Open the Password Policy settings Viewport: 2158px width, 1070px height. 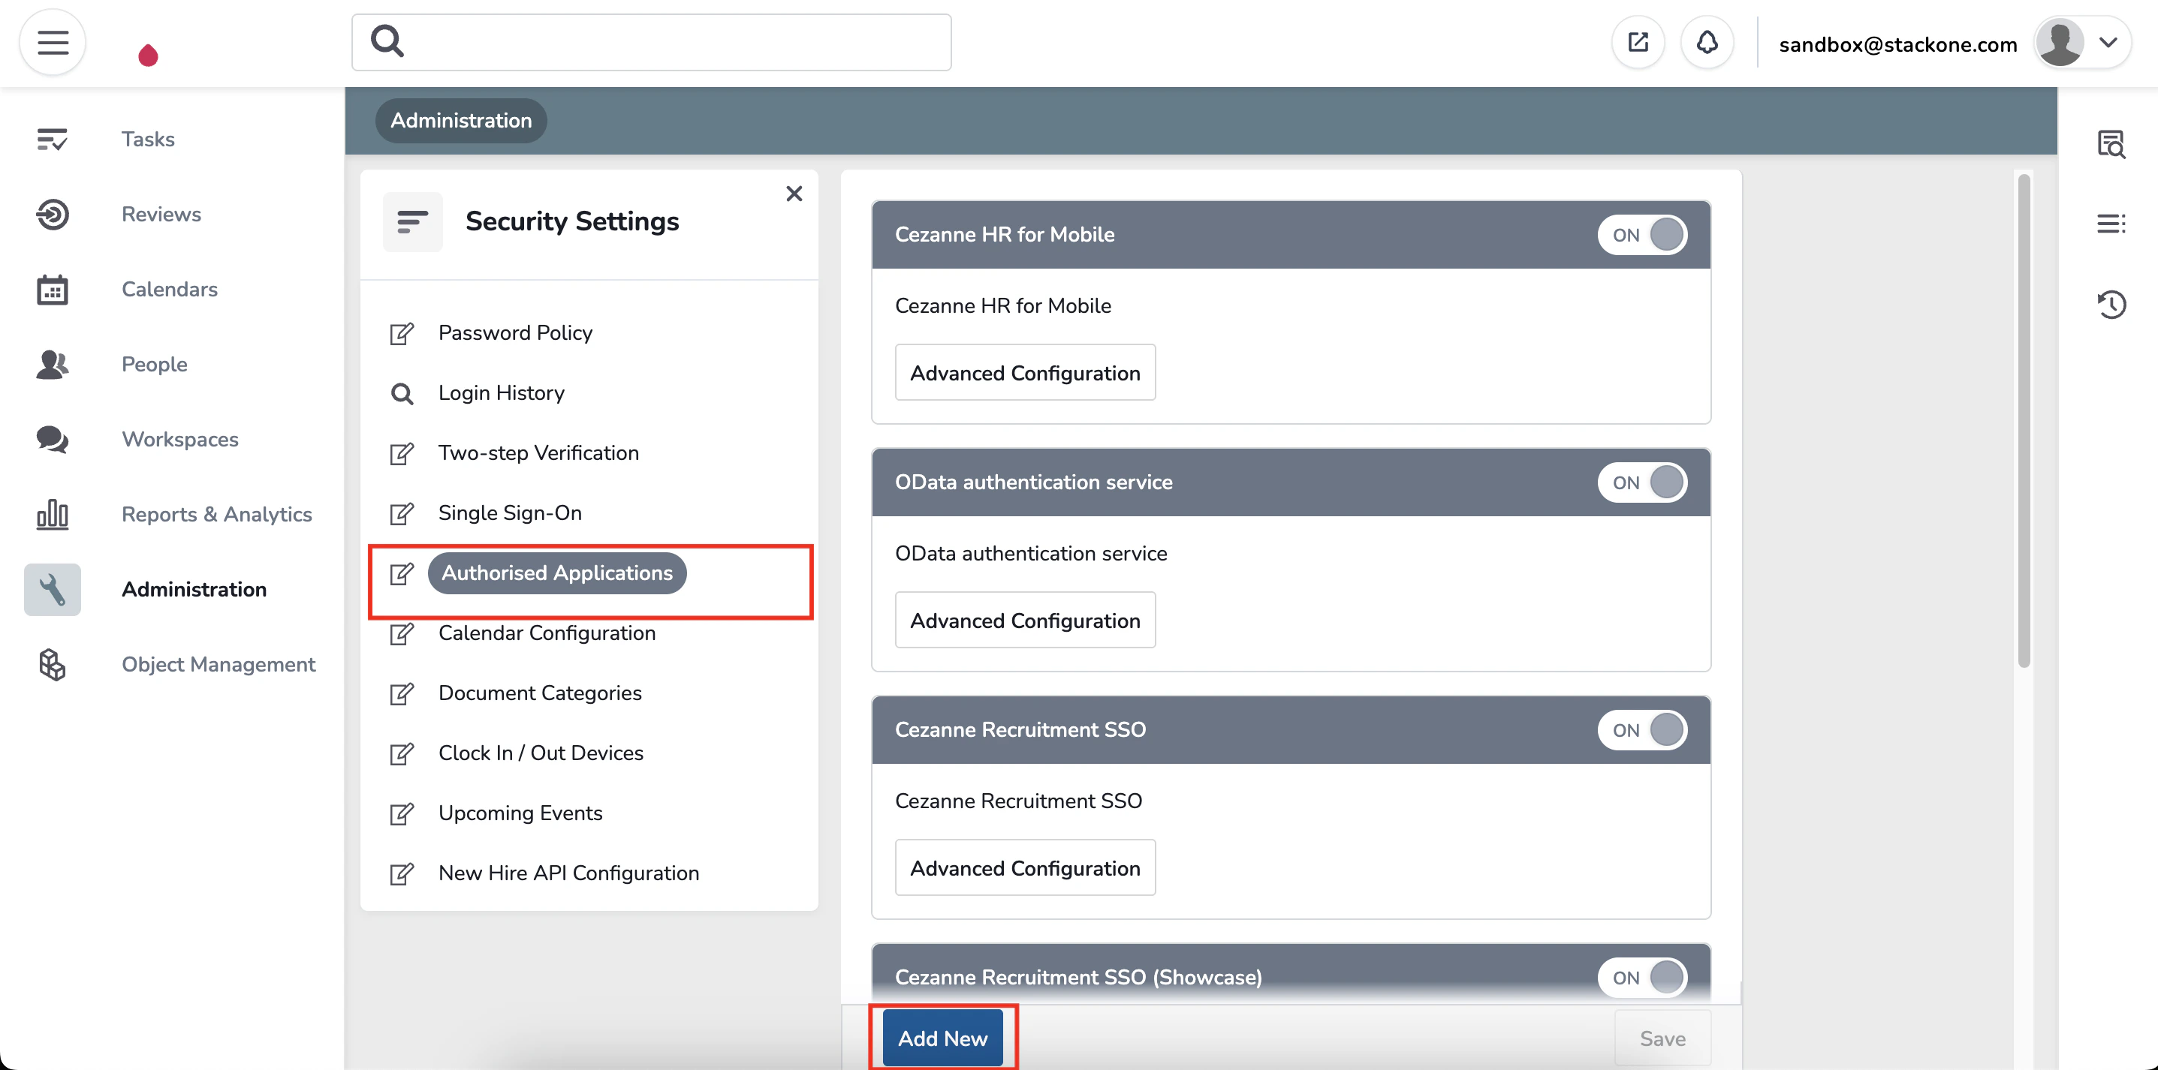point(514,333)
